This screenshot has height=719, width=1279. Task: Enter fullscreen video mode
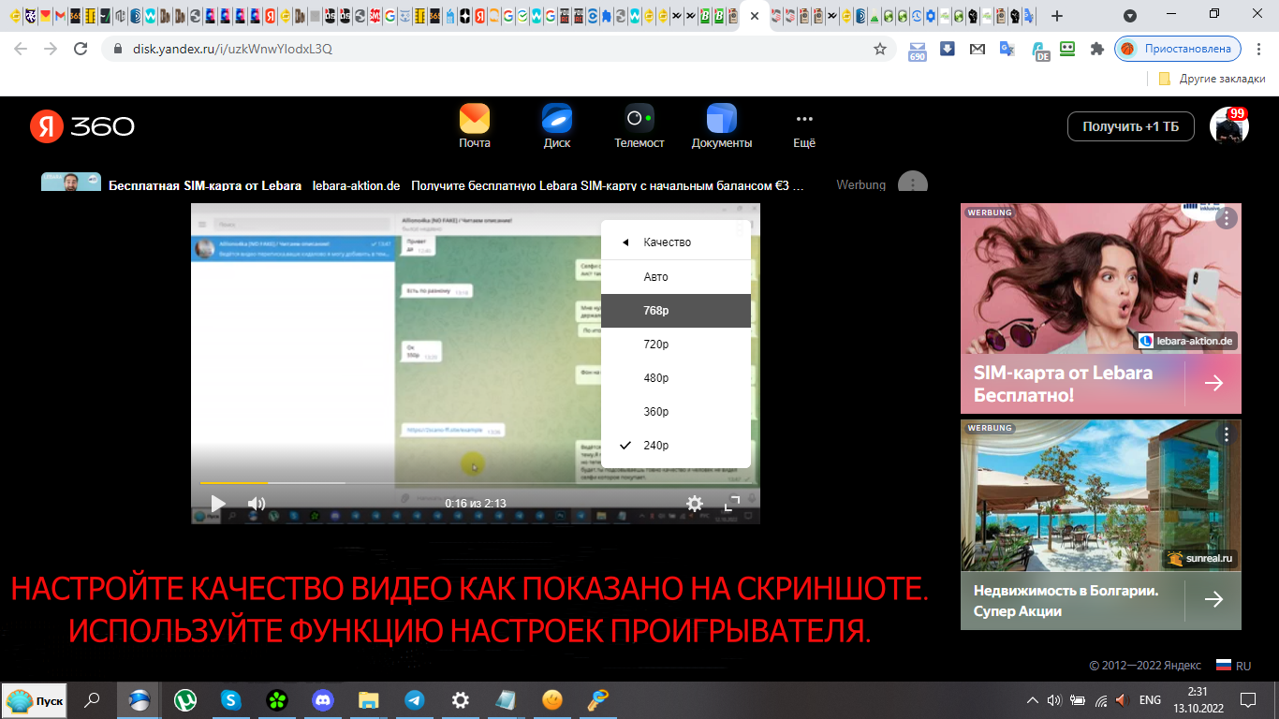[732, 504]
